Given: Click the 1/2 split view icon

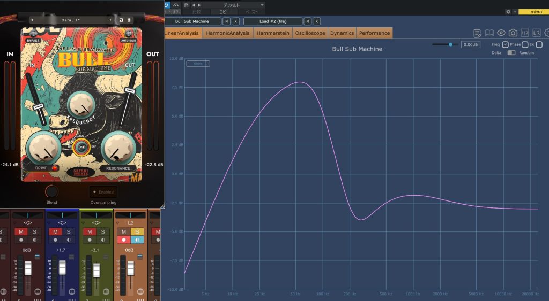Looking at the screenshot, I should pos(525,33).
